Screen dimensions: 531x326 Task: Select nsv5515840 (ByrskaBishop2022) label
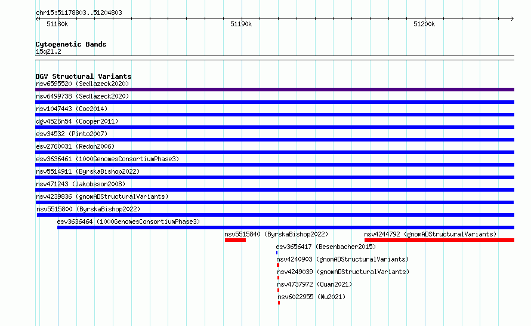[x=276, y=234]
